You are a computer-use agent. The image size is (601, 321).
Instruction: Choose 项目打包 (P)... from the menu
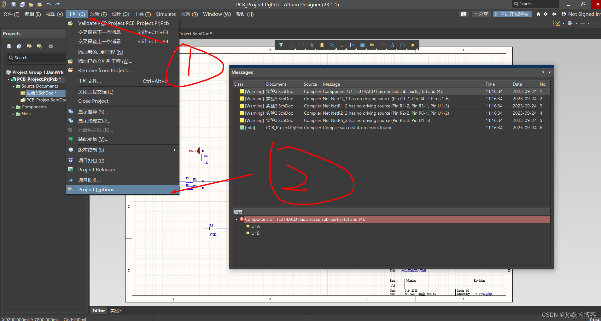pos(122,161)
